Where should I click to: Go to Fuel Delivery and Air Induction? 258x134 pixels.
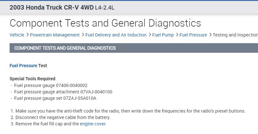[x=116, y=35]
